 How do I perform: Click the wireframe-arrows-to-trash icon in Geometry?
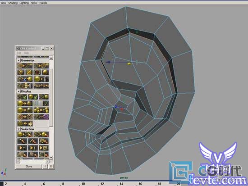coord(25,86)
